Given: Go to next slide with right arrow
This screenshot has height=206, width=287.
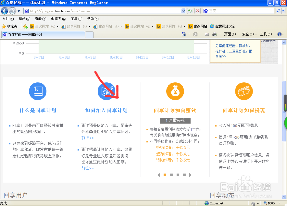Looking at the screenshot, I should [x=190, y=175].
